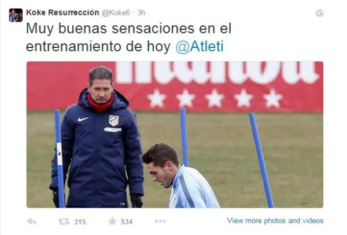Show the 534 favorites count
347x235 pixels.
(x=127, y=222)
